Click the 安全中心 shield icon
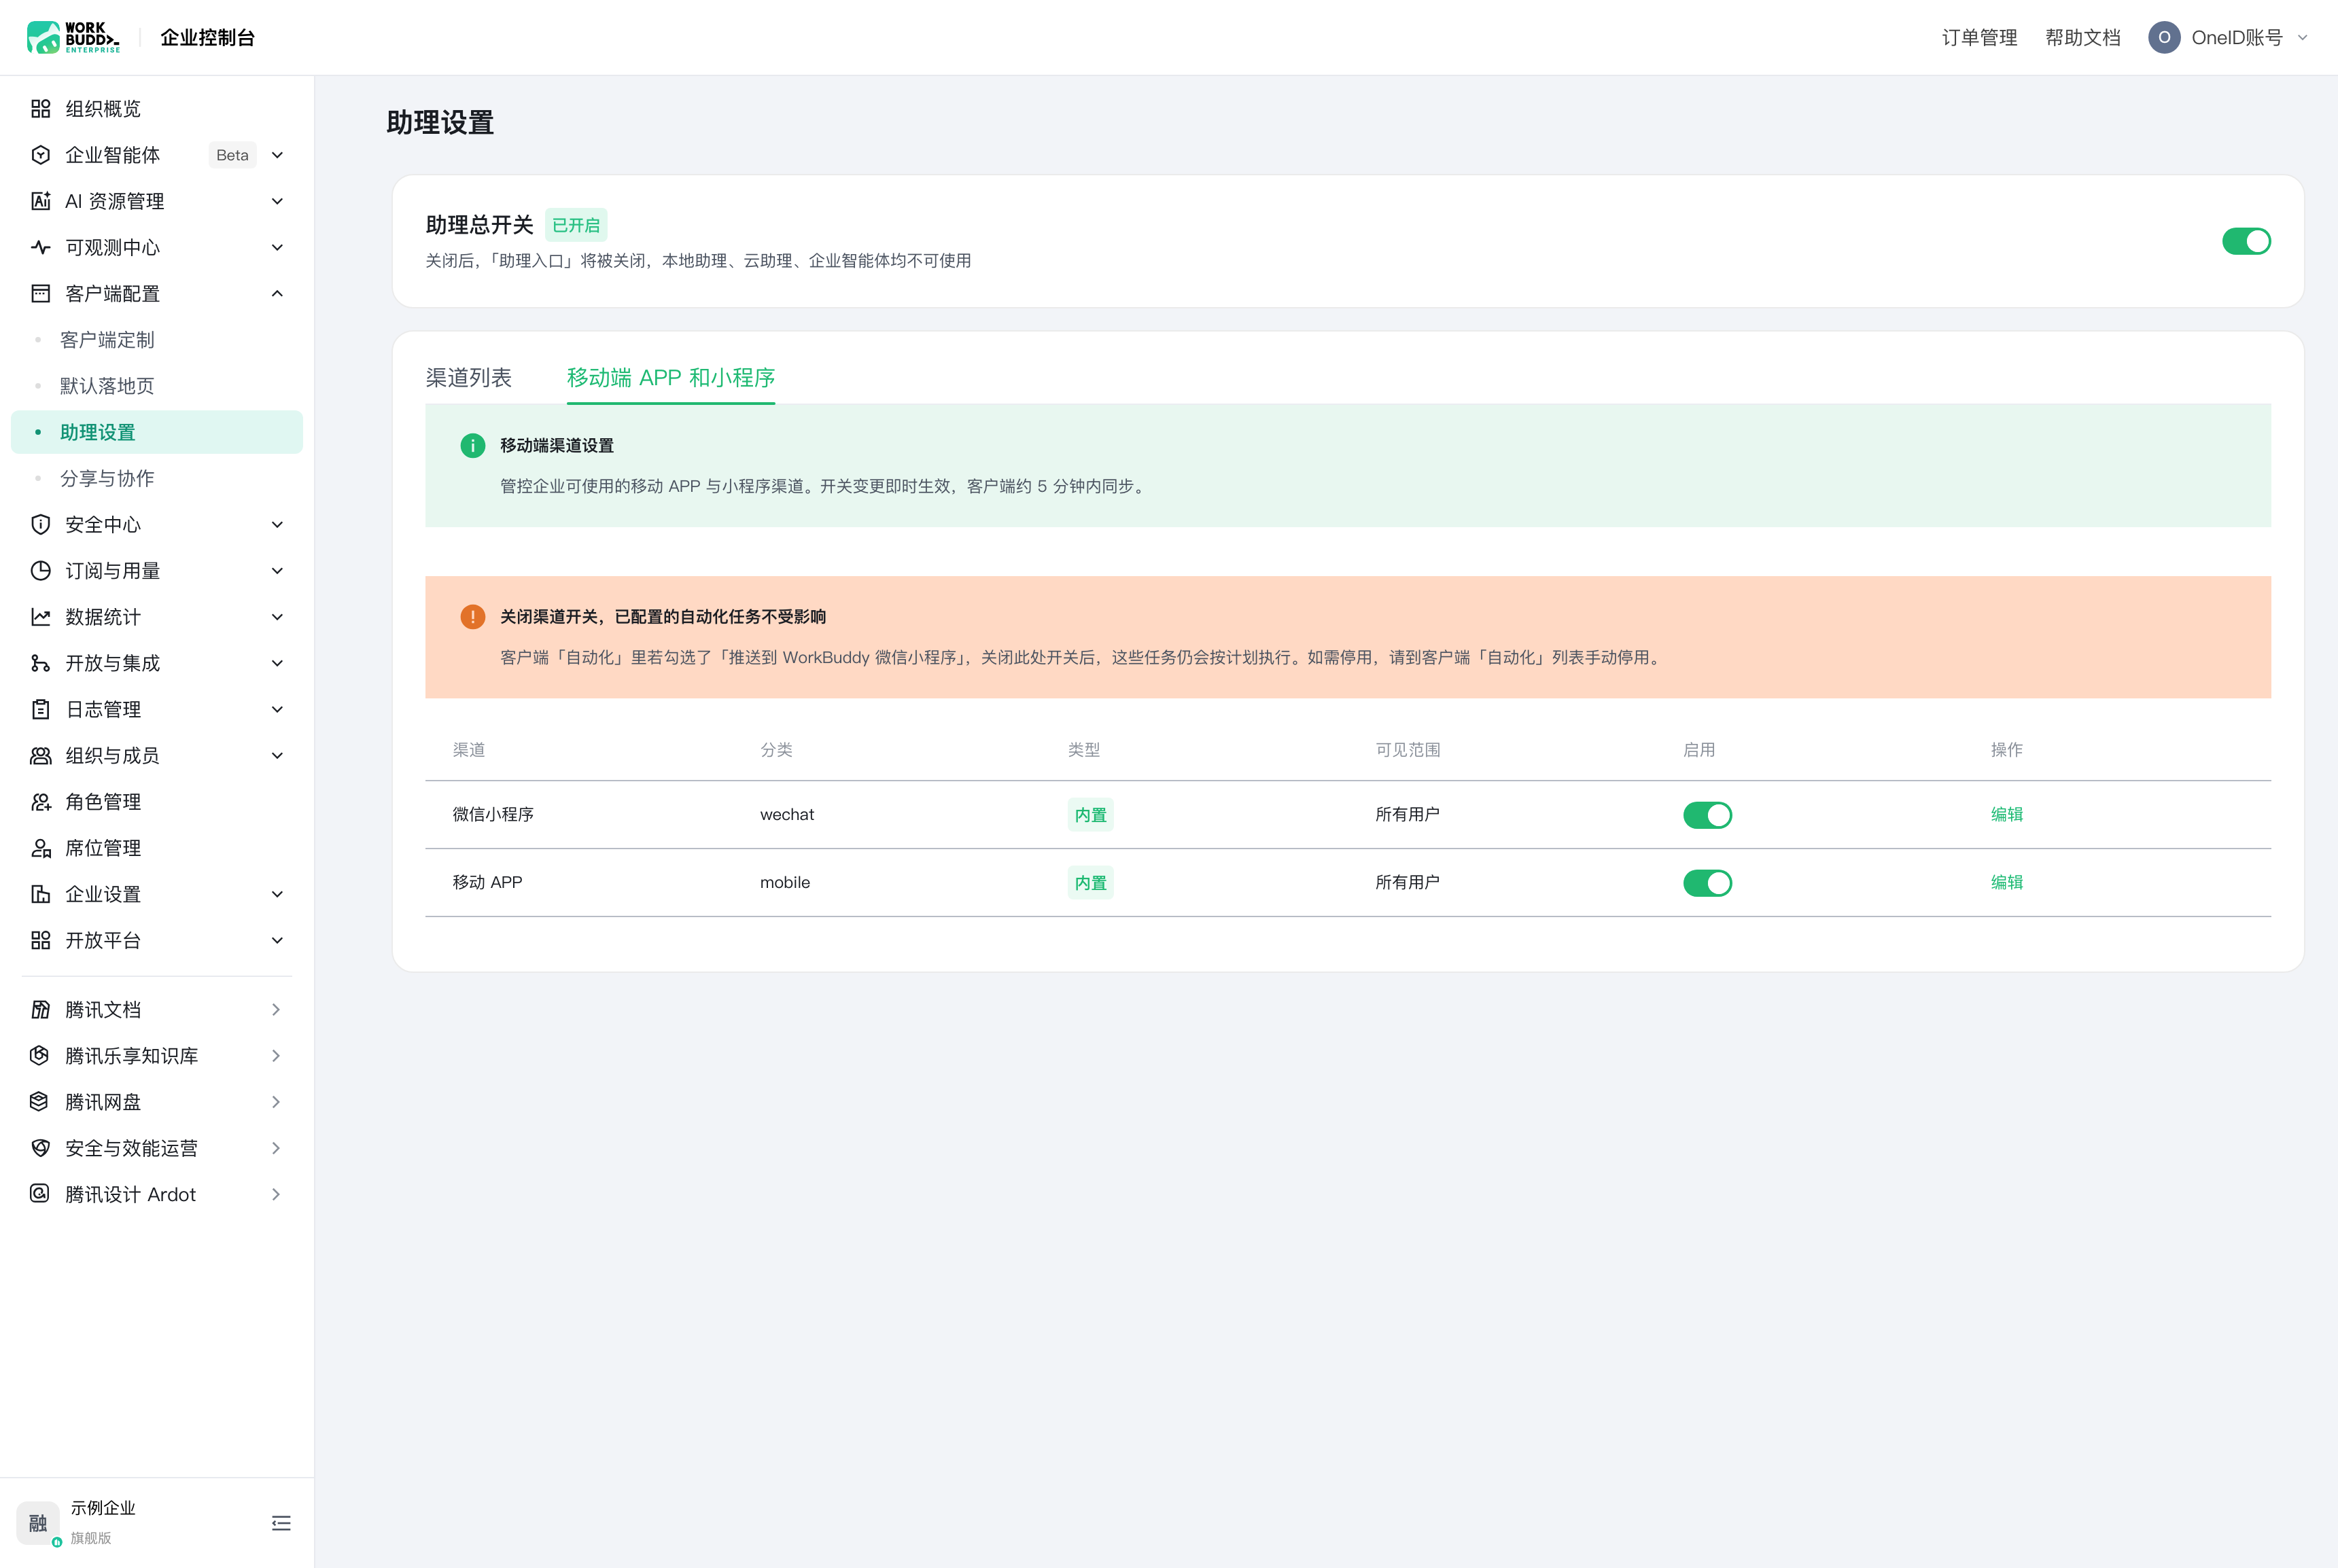 point(40,524)
